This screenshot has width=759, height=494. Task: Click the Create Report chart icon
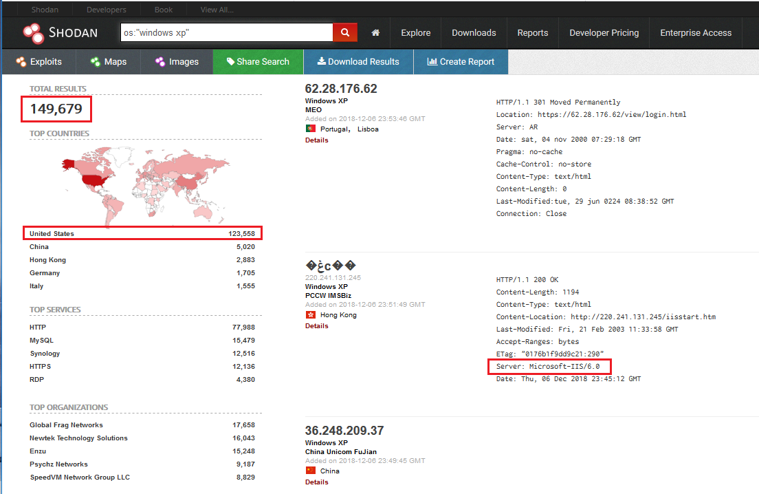(432, 61)
